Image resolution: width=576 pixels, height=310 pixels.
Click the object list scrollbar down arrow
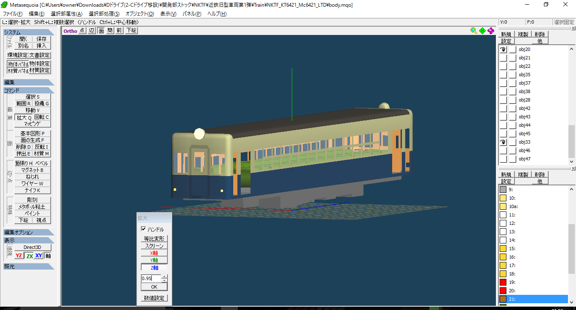[572, 161]
